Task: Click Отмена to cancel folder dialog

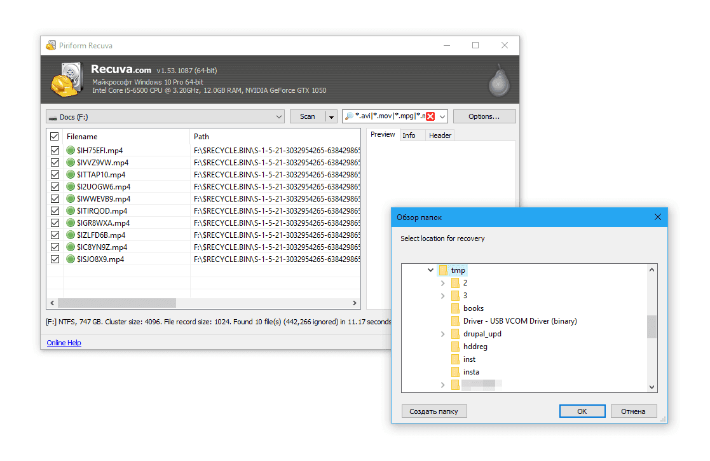Action: click(x=633, y=411)
